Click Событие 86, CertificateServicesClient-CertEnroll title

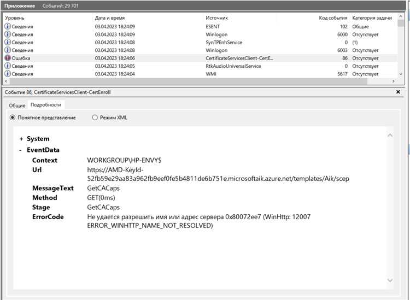[57, 92]
